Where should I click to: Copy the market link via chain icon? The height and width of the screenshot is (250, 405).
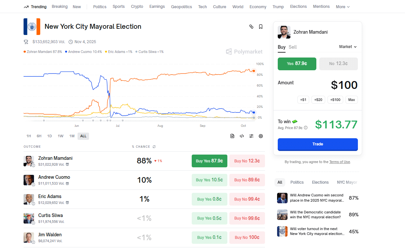tap(251, 27)
